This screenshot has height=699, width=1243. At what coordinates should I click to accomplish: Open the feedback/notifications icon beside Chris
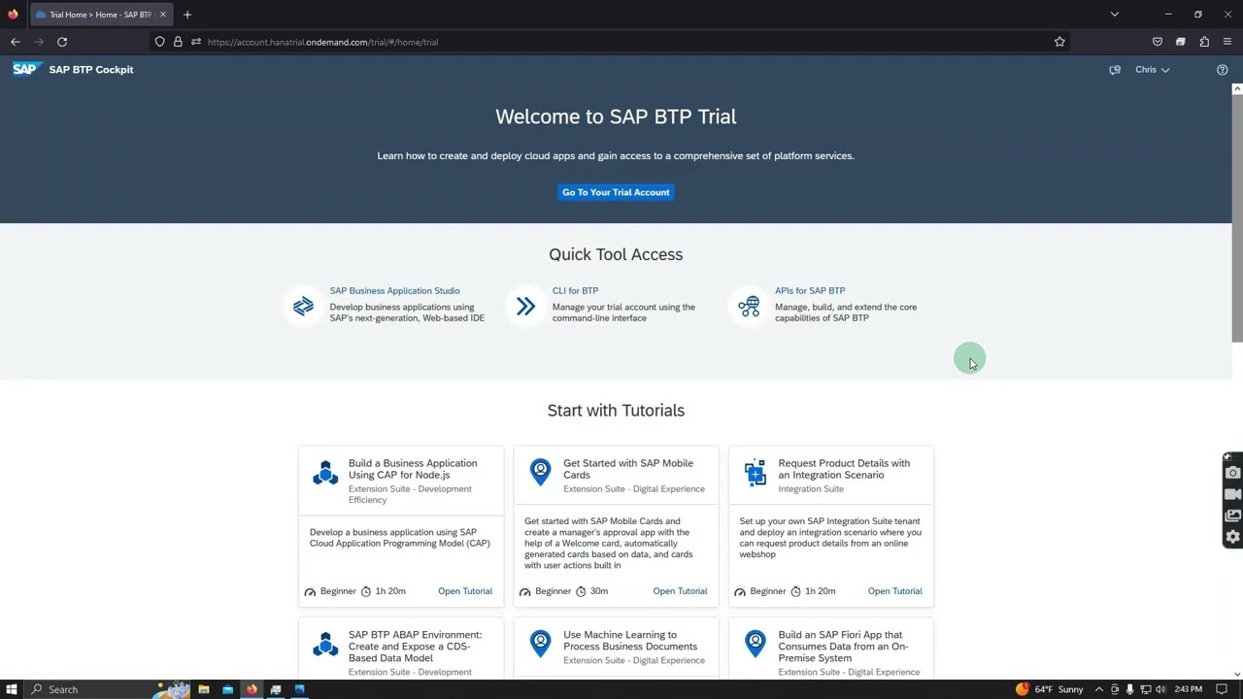coord(1115,70)
